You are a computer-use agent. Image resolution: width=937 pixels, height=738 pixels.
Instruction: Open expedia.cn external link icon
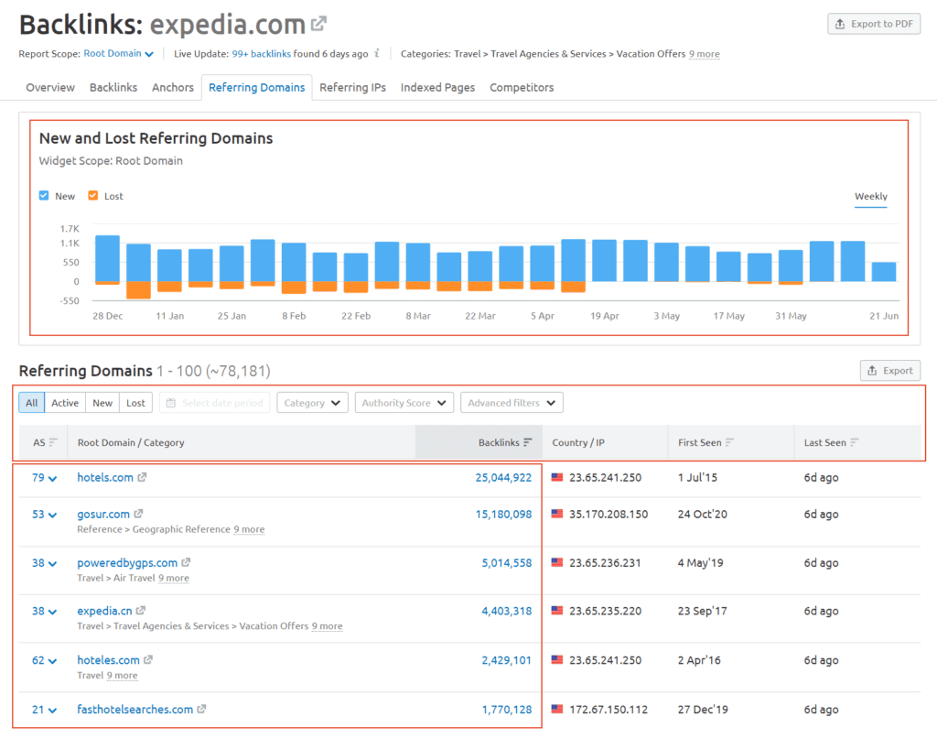(140, 611)
